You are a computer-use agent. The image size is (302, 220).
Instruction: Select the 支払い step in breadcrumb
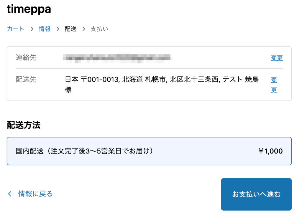click(99, 29)
